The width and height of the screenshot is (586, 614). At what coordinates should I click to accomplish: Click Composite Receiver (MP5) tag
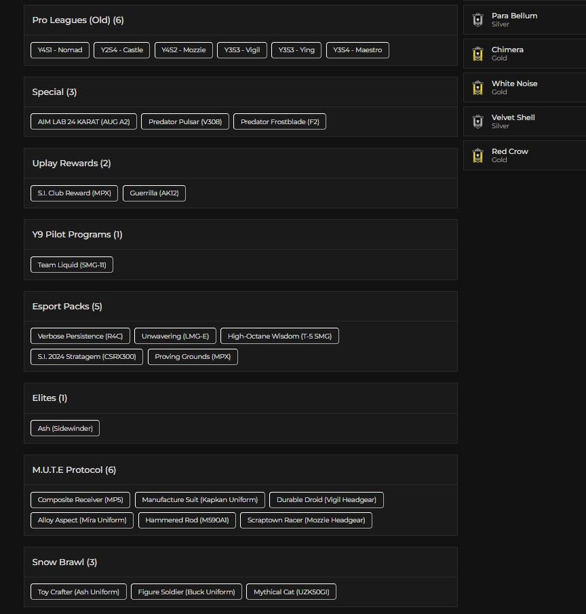pyautogui.click(x=80, y=500)
